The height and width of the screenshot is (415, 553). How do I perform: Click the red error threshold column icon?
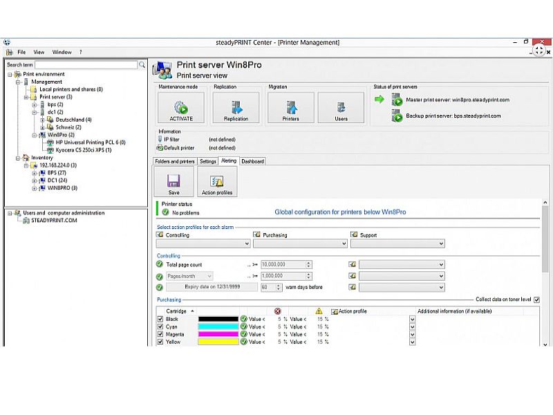point(278,311)
